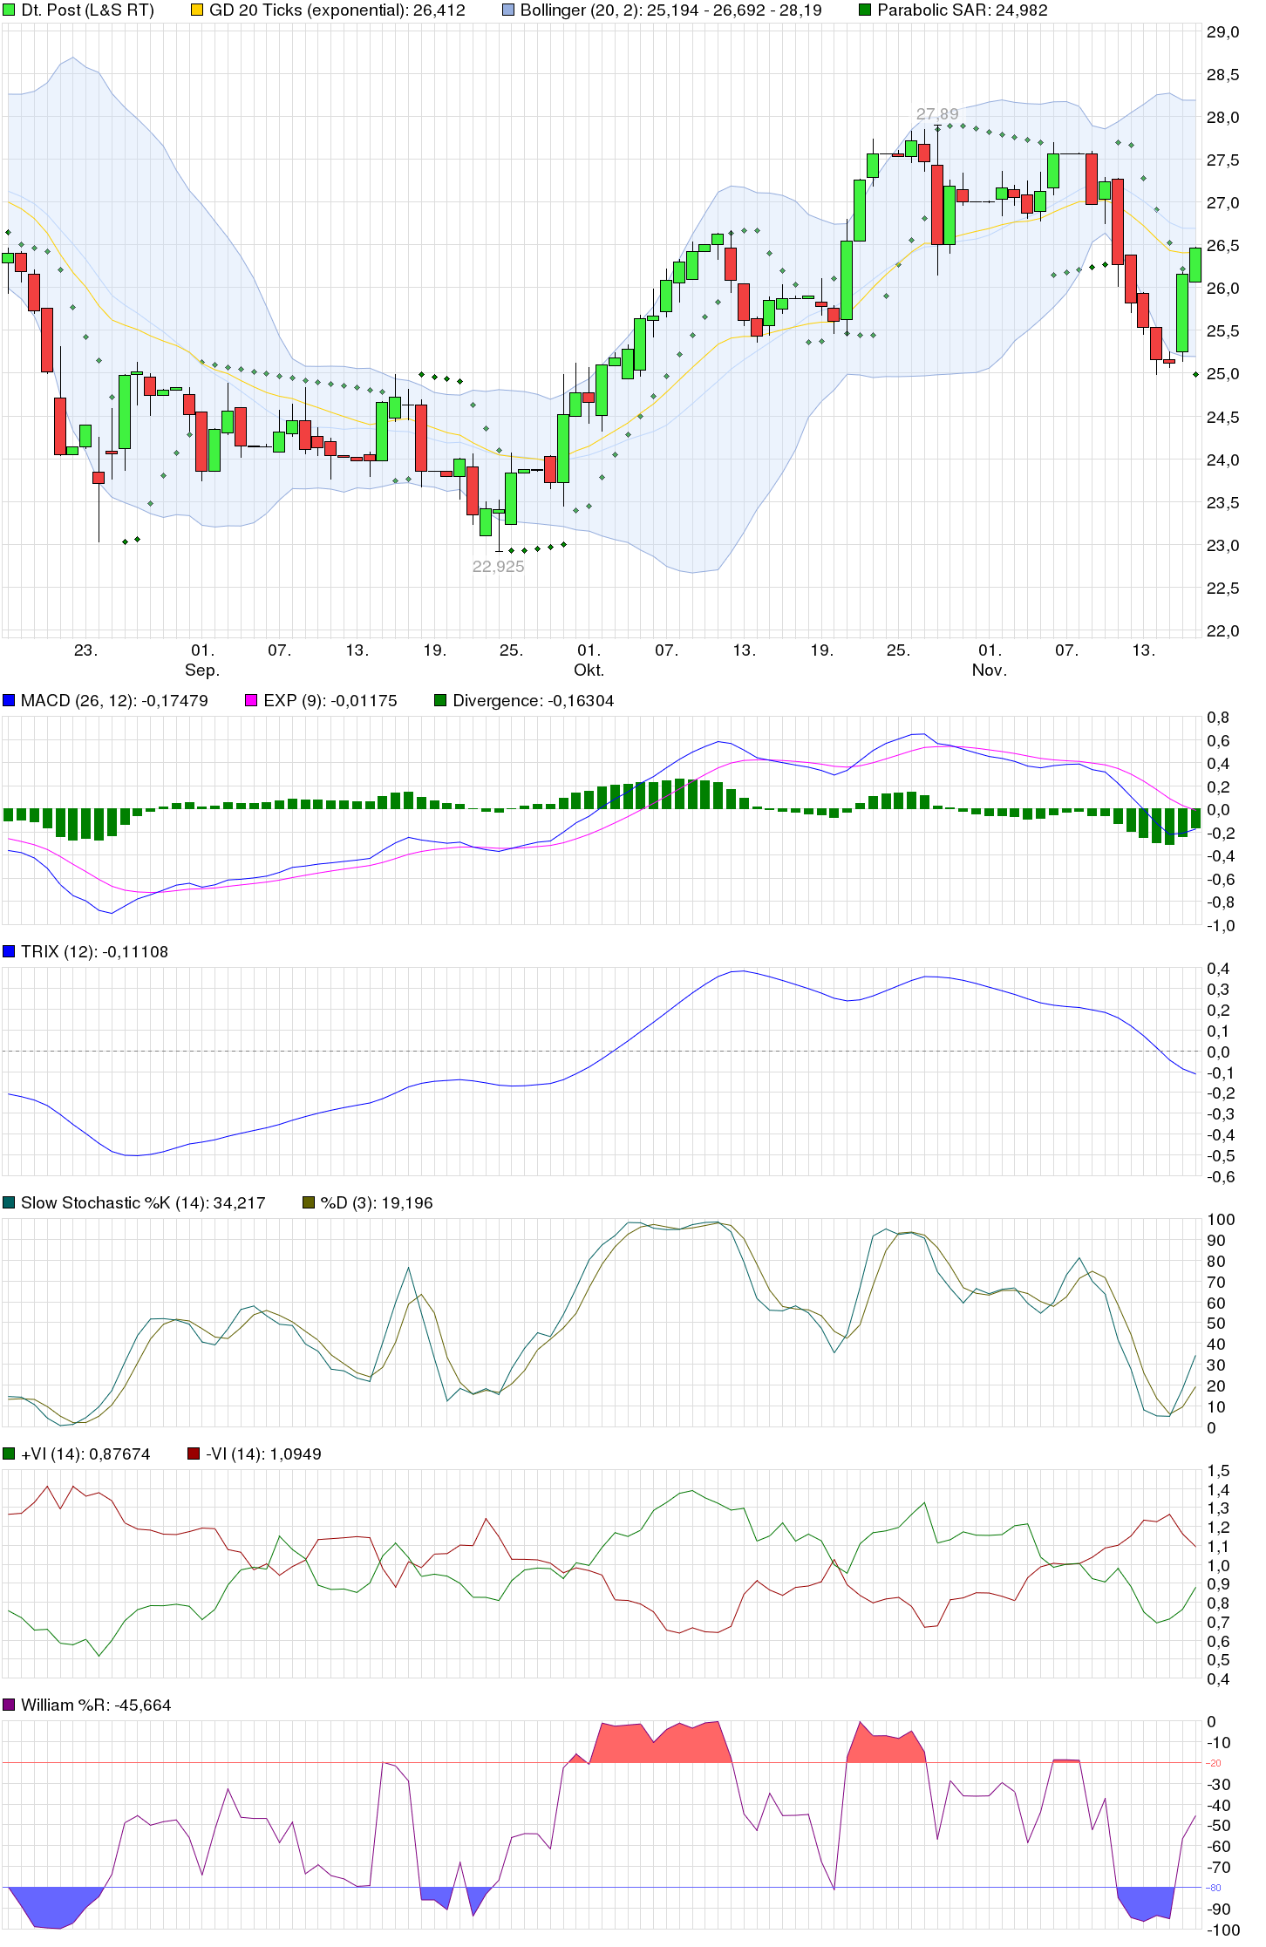Image resolution: width=1266 pixels, height=1947 pixels.
Task: Click the teal Slow Stochastic %K swatch
Action: [x=9, y=1203]
